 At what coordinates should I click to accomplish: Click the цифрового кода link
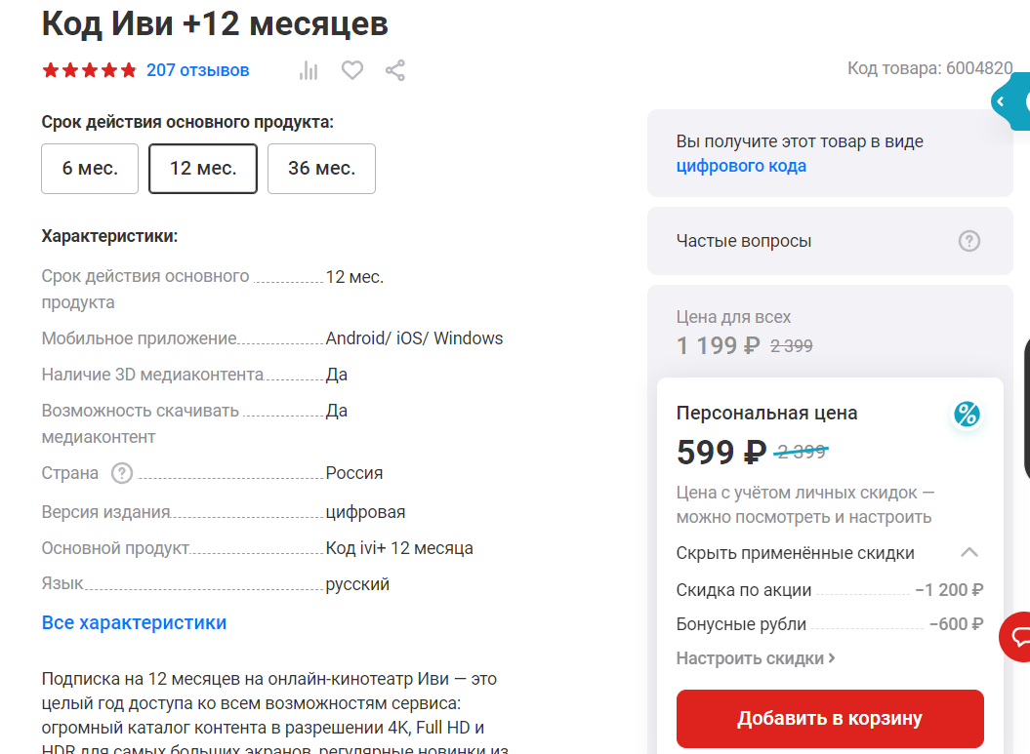point(741,166)
